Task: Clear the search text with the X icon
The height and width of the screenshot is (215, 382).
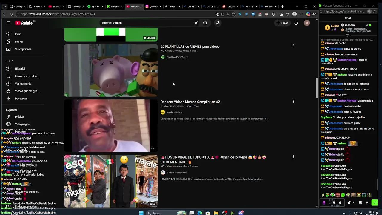Action: tap(196, 23)
